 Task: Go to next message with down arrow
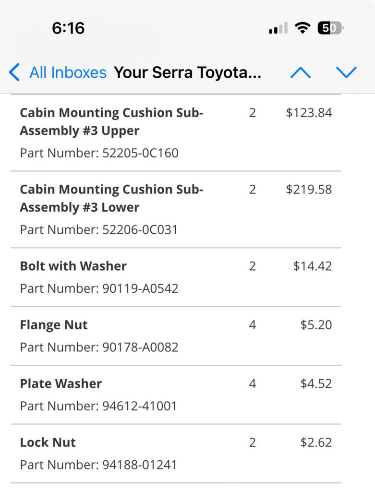click(x=346, y=72)
